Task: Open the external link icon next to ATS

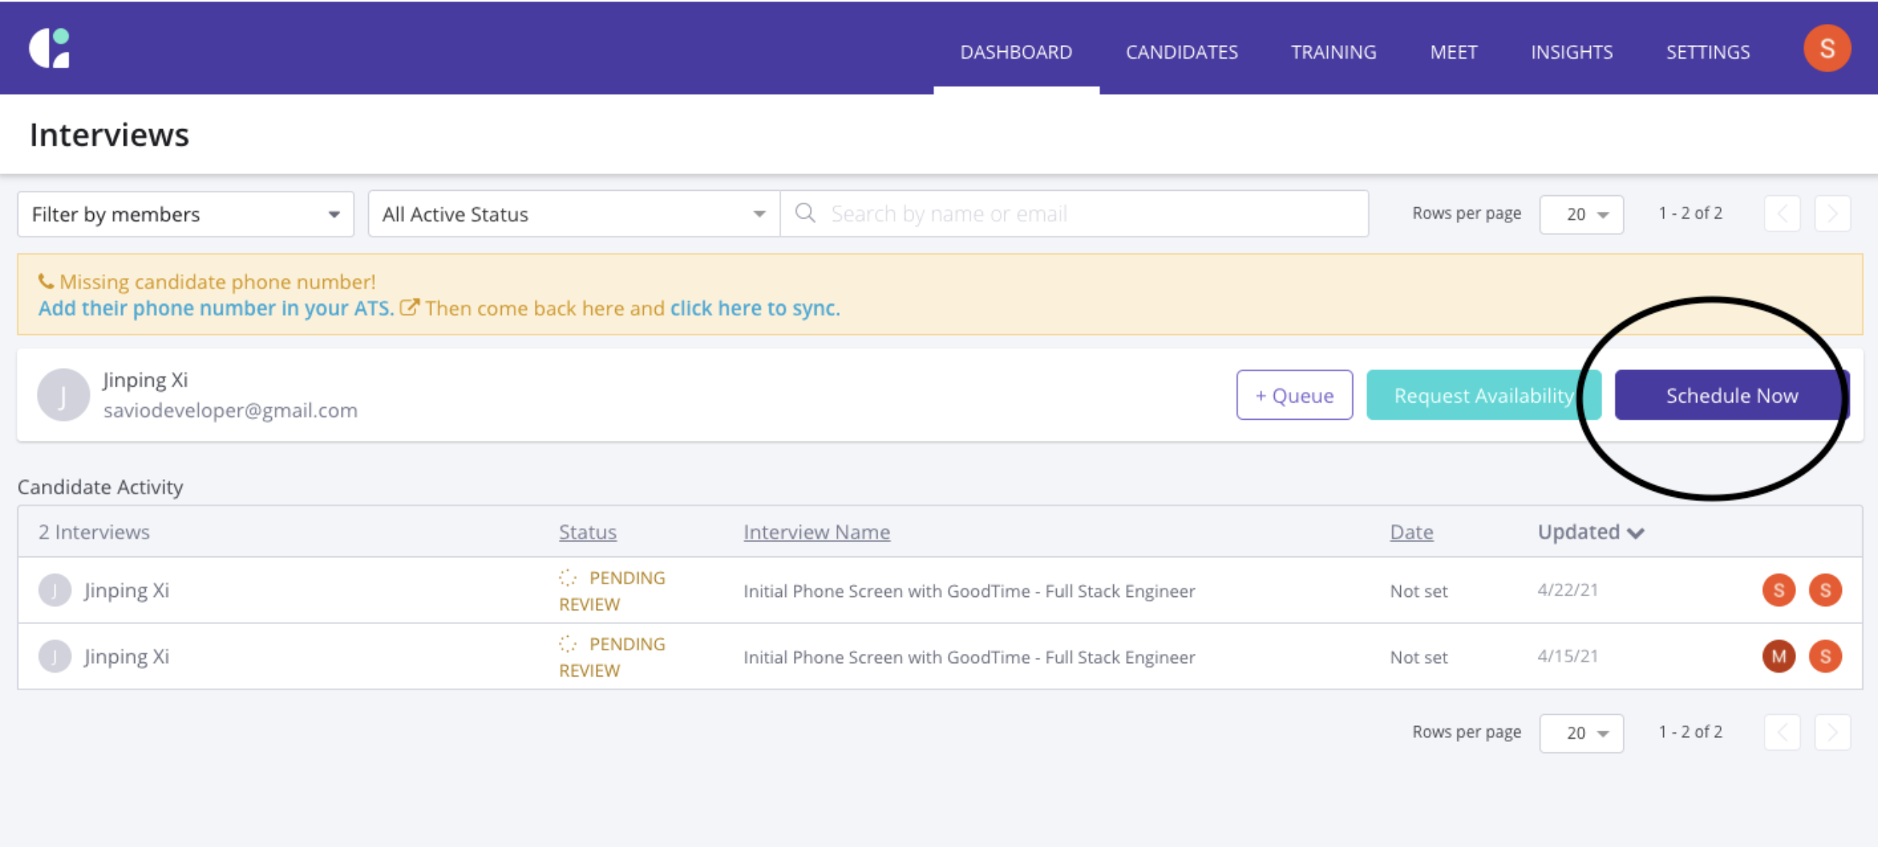Action: coord(409,307)
